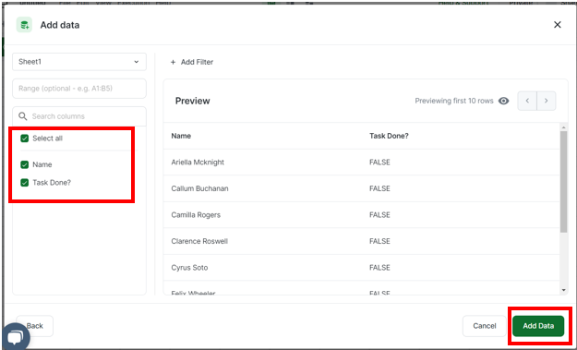577x350 pixels.
Task: Go to previous preview page arrow
Action: pyautogui.click(x=527, y=101)
